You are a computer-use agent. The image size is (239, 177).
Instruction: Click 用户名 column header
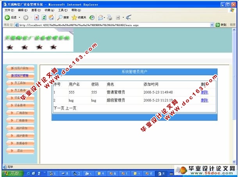(x=74, y=84)
